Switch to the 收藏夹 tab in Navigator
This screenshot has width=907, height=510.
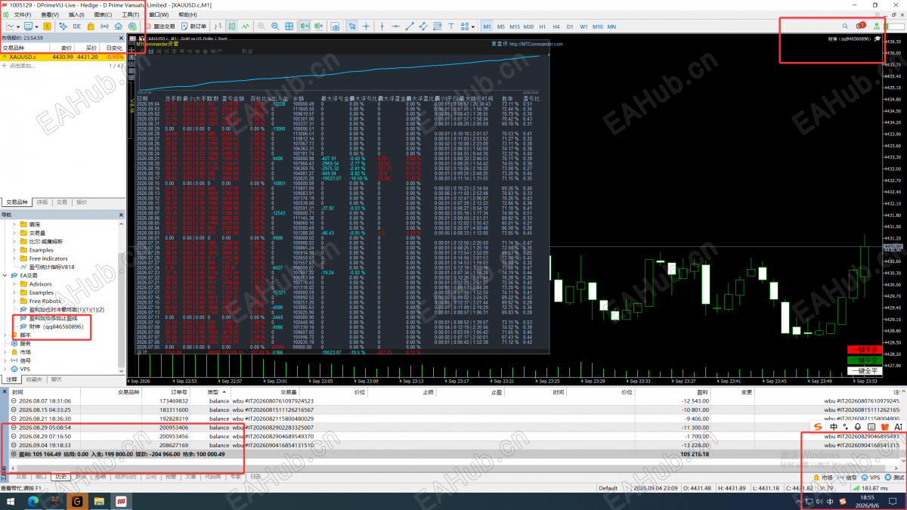(x=34, y=379)
